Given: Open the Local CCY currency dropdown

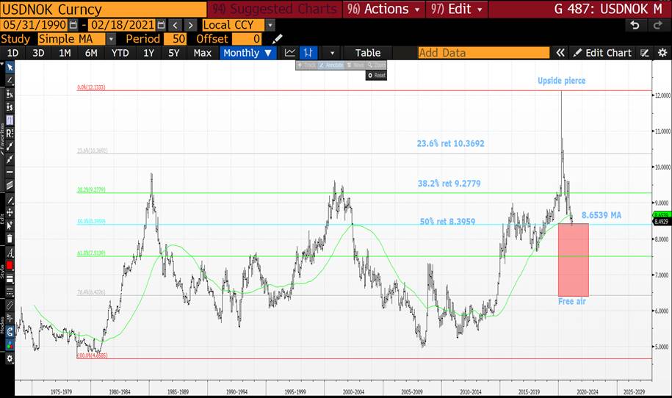Looking at the screenshot, I should [270, 25].
